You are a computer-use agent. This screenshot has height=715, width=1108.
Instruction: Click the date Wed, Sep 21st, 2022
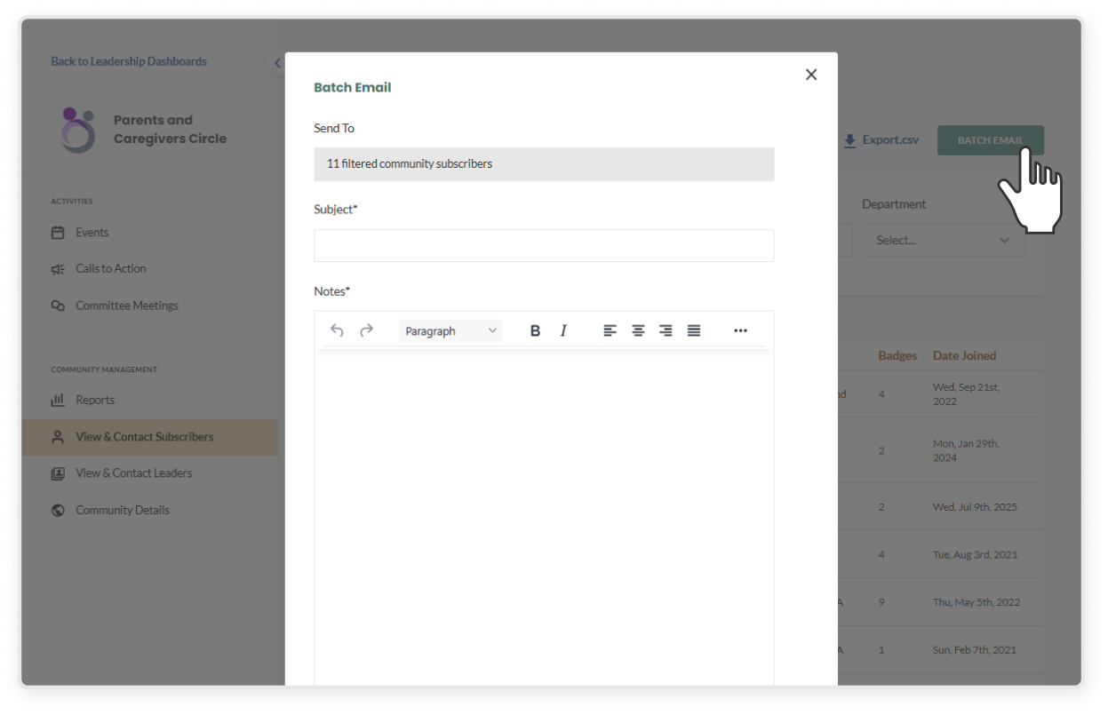pyautogui.click(x=967, y=393)
